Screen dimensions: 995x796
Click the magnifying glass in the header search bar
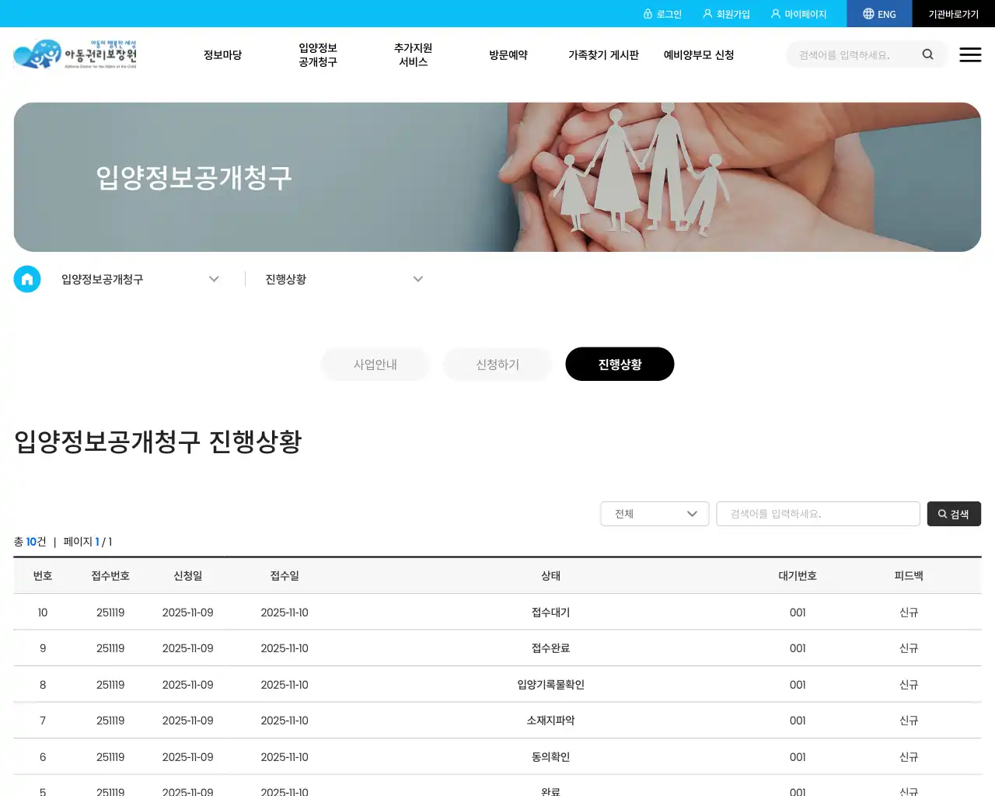tap(927, 54)
